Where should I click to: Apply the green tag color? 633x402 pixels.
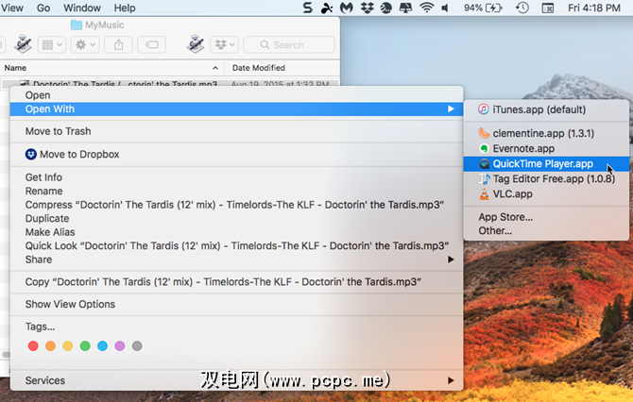pyautogui.click(x=85, y=346)
